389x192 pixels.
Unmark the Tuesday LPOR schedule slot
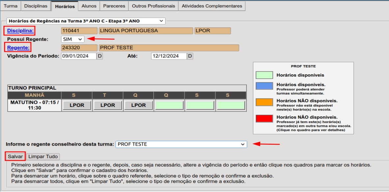point(108,105)
